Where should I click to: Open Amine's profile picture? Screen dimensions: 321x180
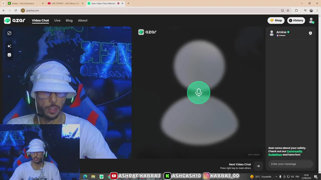[x=272, y=33]
